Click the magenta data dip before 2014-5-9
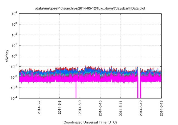This screenshot has height=125, width=178. [x=76, y=91]
